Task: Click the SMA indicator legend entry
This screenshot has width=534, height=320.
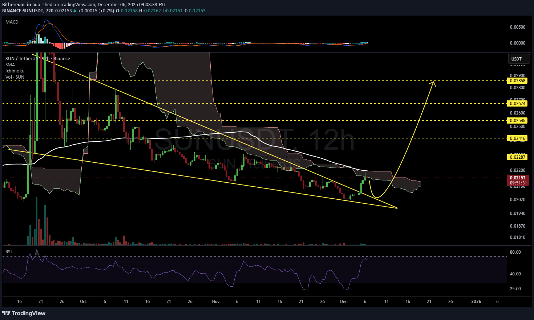Action: (x=10, y=65)
